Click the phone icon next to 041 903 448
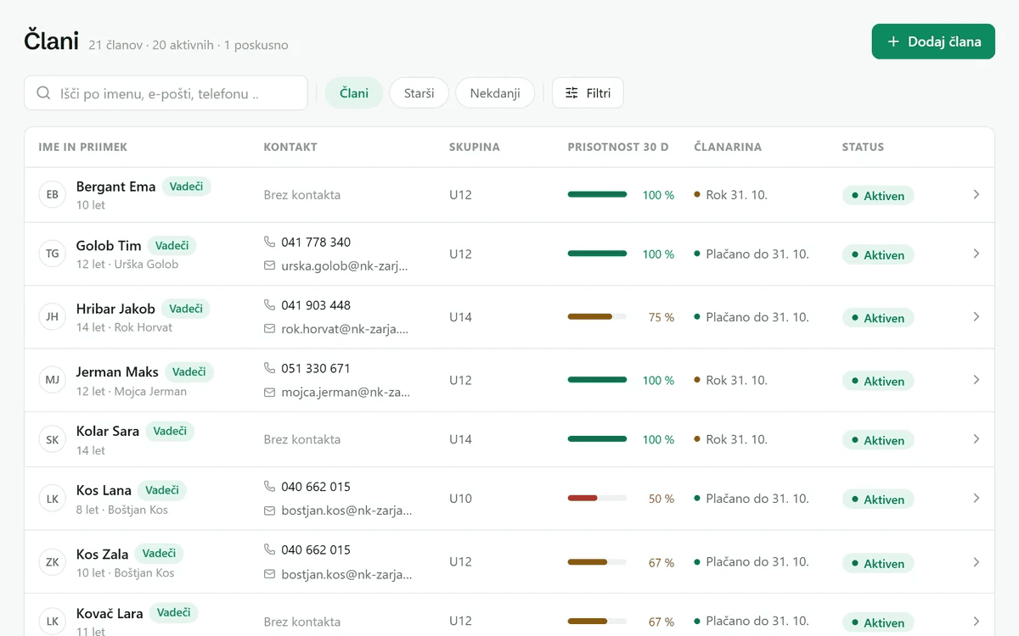Viewport: 1019px width, 636px height. point(270,304)
